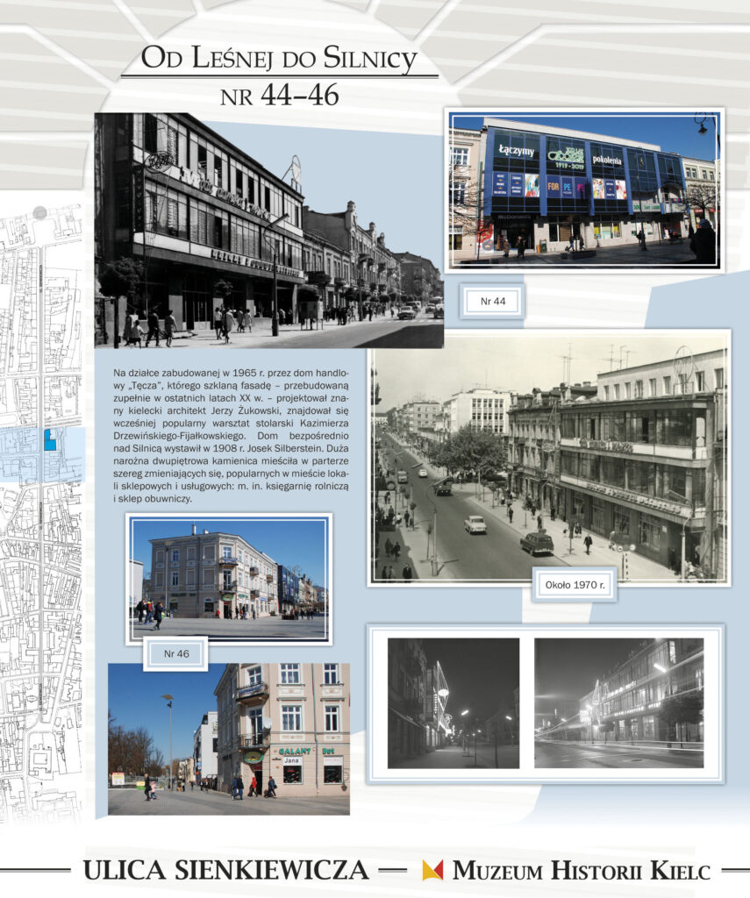Image resolution: width=750 pixels, height=898 pixels.
Task: Click the 'Muzeum Historii Kielc' footer text
Action: coord(581,871)
